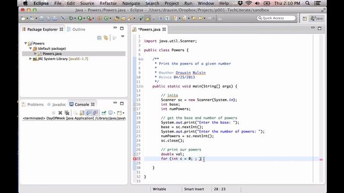Click the New Java Class icon
The height and width of the screenshot is (193, 344).
tap(106, 18)
